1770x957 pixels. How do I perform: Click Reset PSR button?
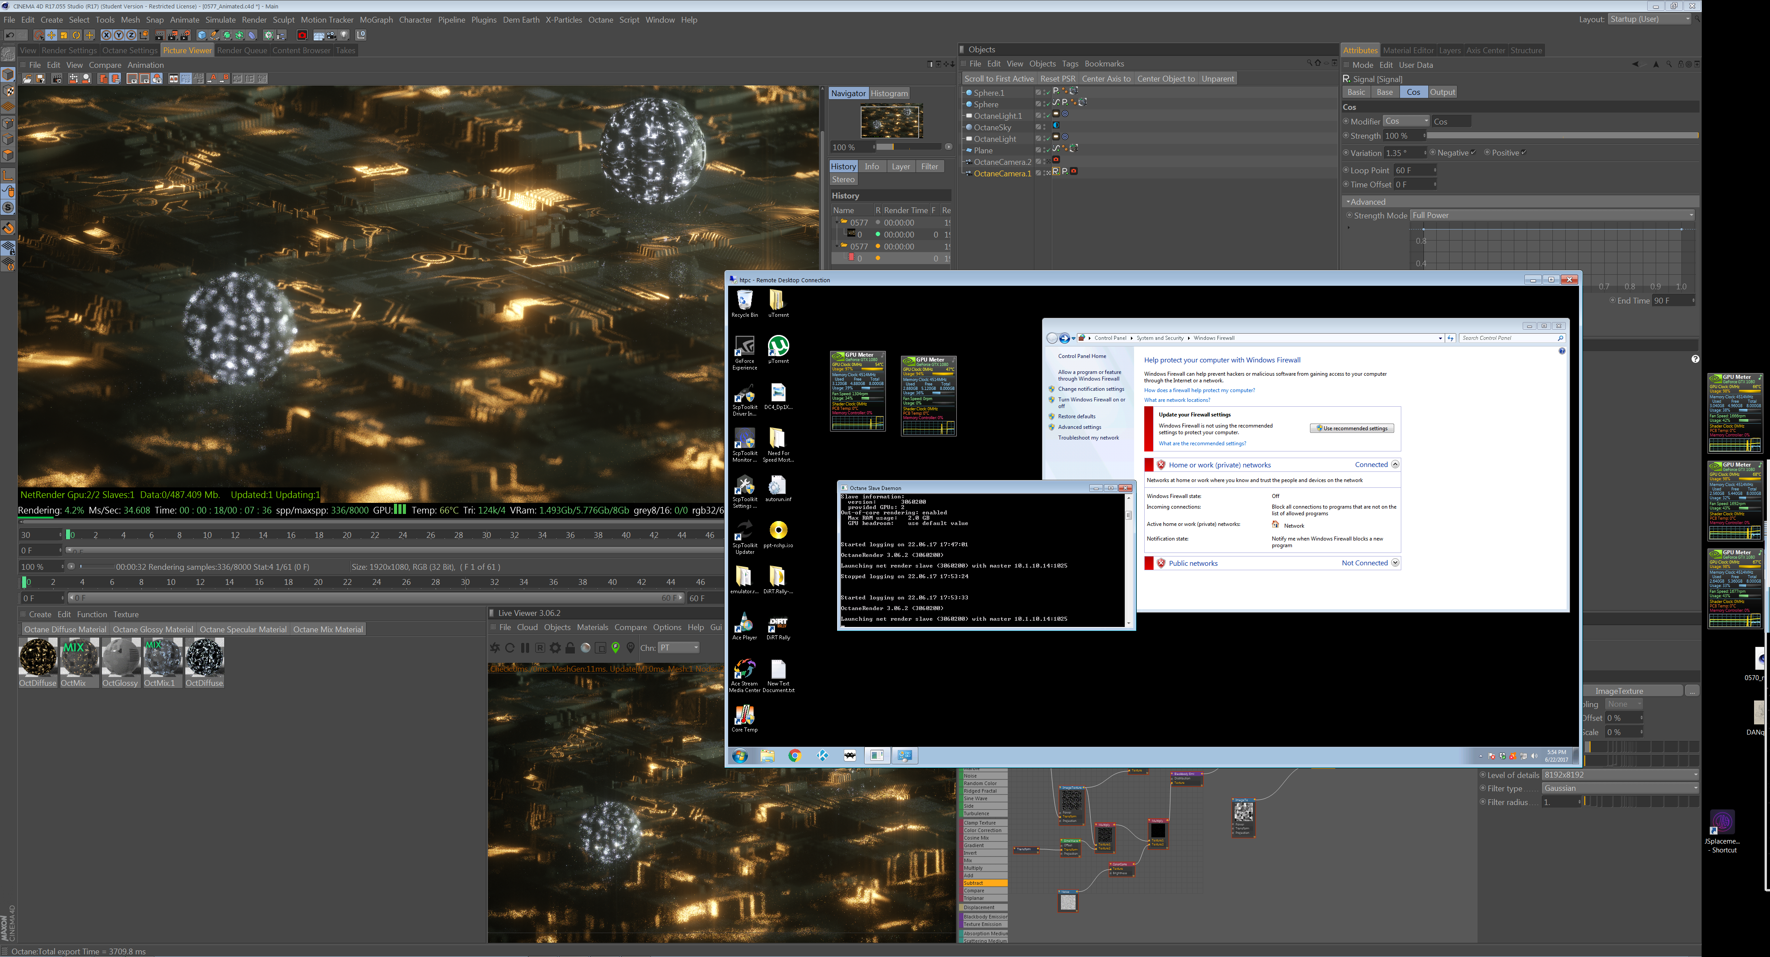(1057, 78)
